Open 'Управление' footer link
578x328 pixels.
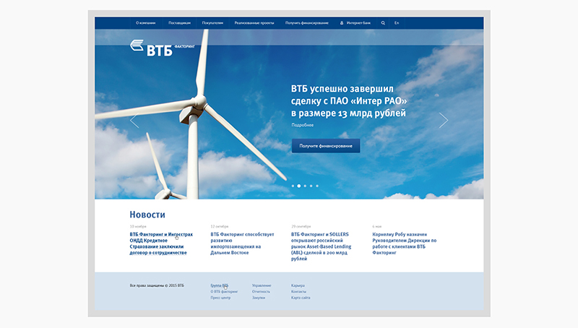[x=262, y=285]
